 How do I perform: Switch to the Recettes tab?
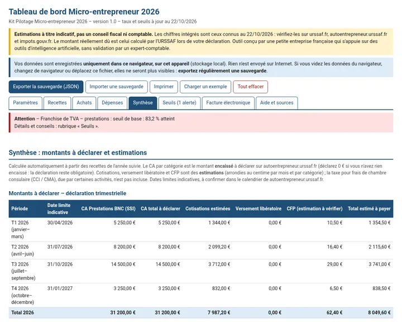(57, 103)
